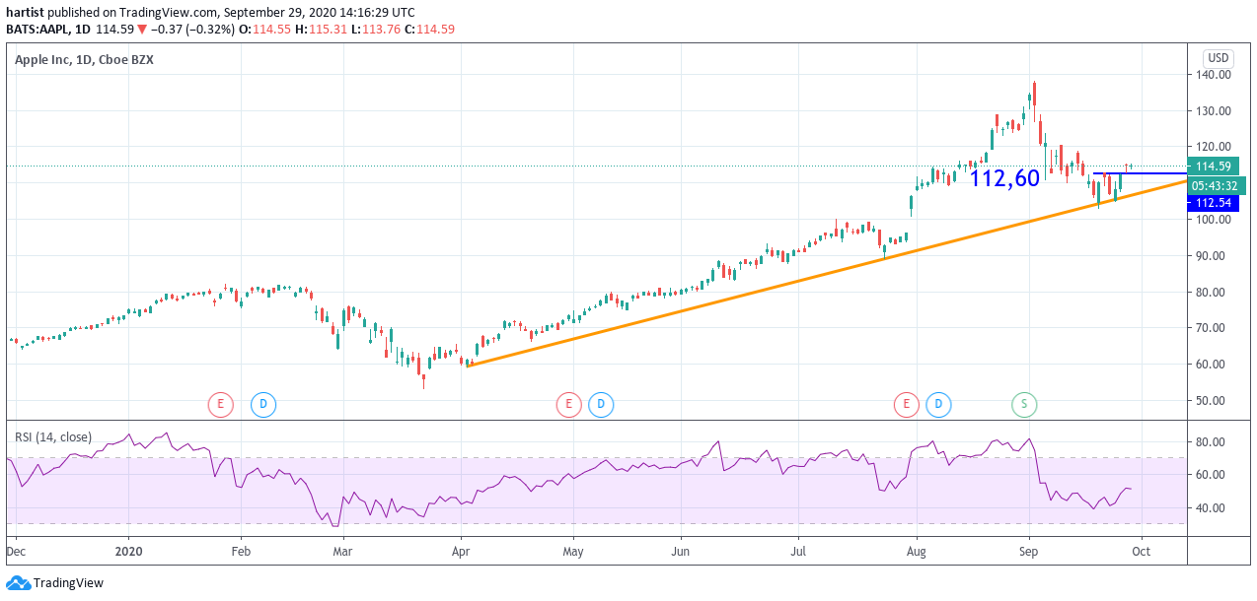Open the USD currency button
Screen dimensions: 1257x601
[1219, 57]
